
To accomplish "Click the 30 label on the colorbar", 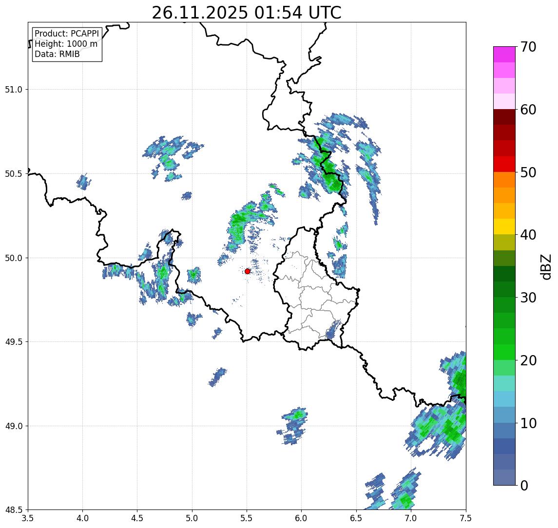I will pos(528,298).
